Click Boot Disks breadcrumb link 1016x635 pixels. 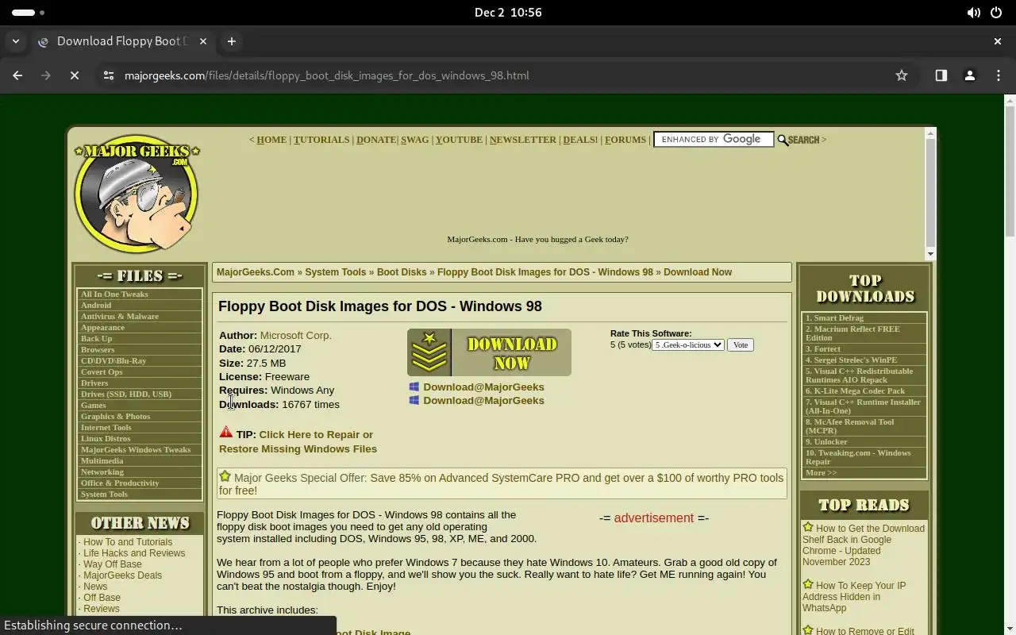402,272
